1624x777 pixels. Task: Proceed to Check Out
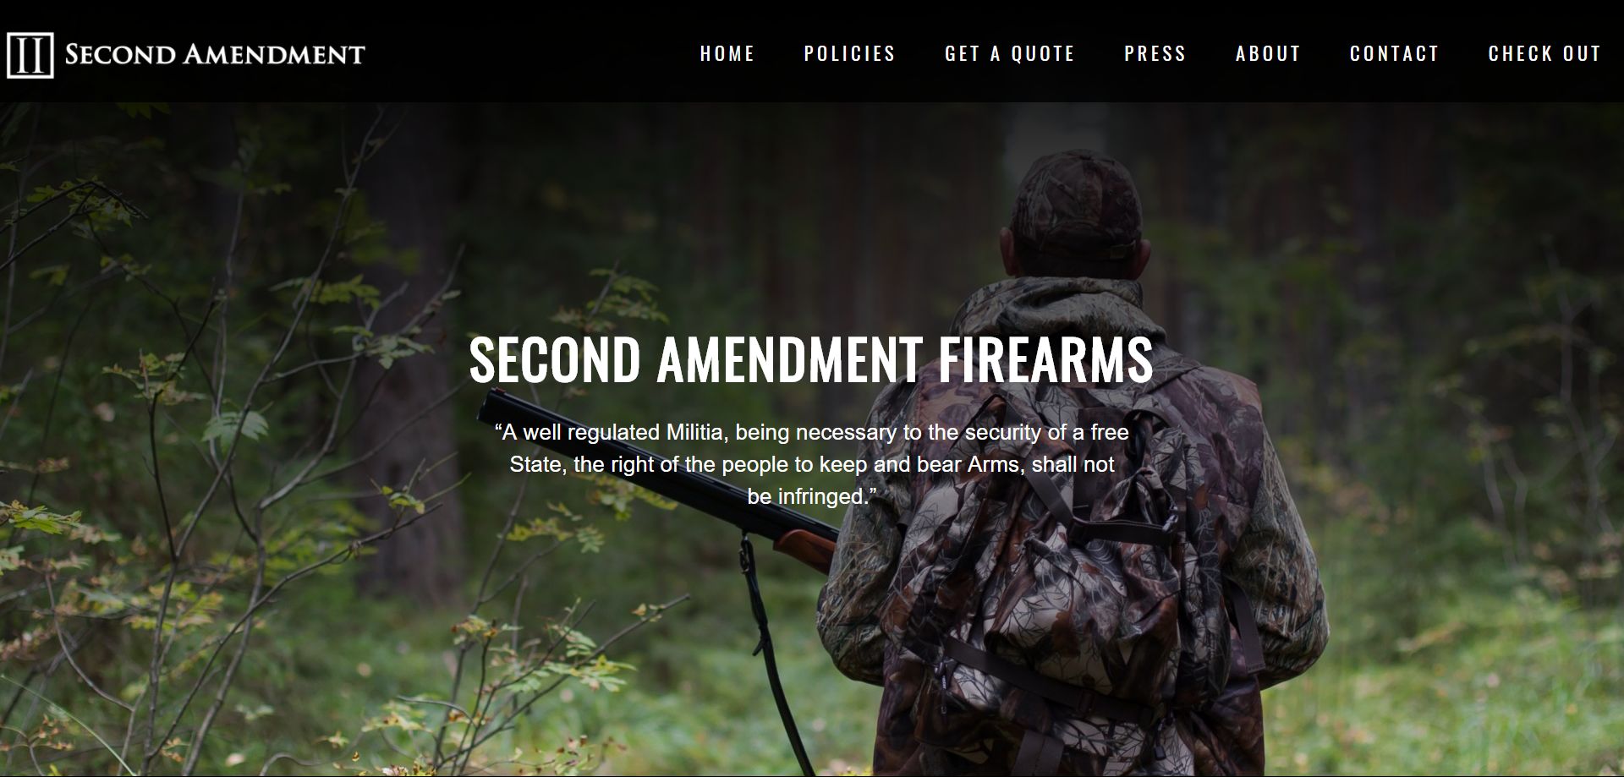[x=1544, y=54]
